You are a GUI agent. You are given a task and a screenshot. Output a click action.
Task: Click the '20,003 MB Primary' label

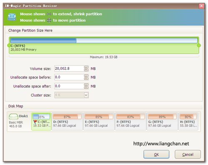pyautogui.click(x=23, y=50)
